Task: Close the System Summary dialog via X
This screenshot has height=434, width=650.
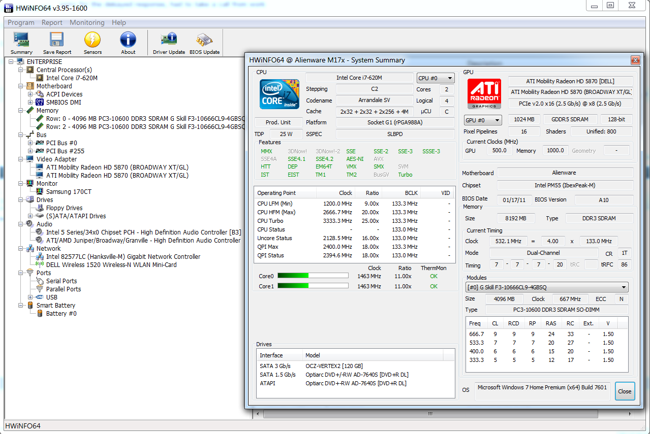Action: (635, 60)
